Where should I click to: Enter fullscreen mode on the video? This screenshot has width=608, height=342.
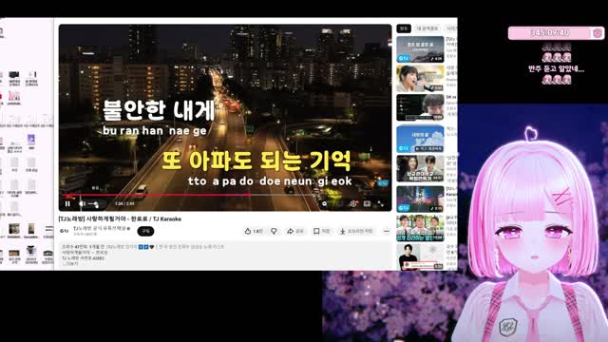point(380,203)
